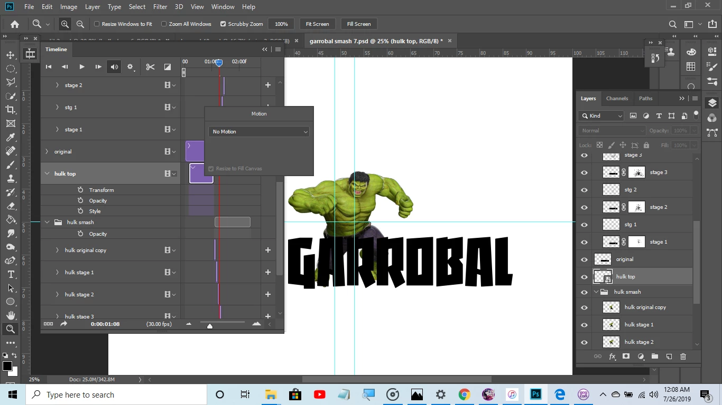Screen dimensions: 722x405
Task: Select the Eyedropper tool
Action: click(11, 137)
